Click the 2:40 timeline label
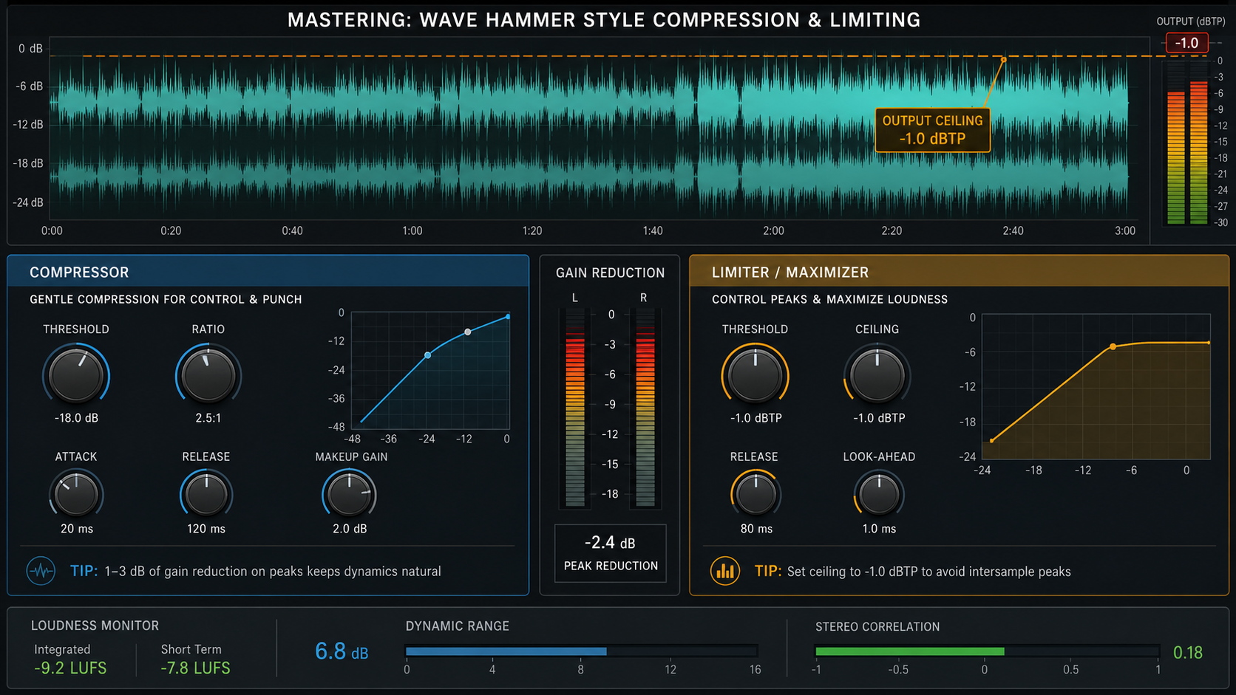The image size is (1236, 695). click(1013, 230)
